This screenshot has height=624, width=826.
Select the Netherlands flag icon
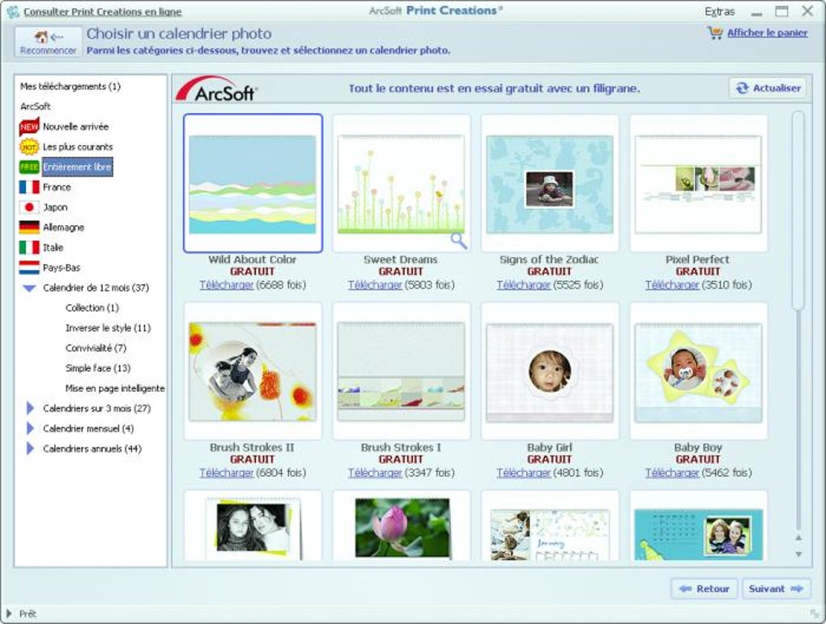click(29, 268)
